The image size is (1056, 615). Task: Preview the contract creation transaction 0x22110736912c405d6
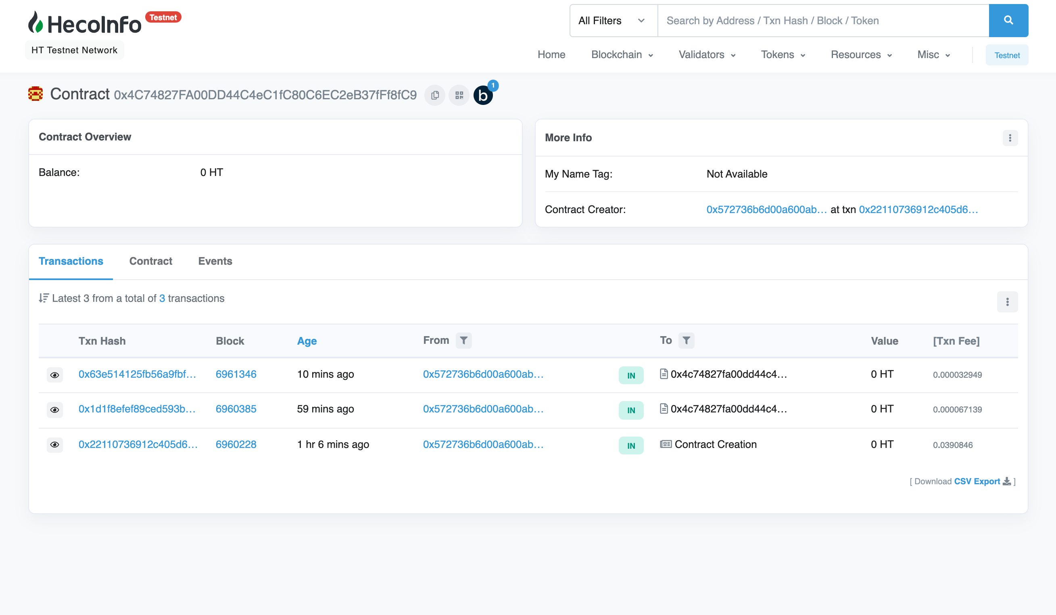pyautogui.click(x=54, y=445)
